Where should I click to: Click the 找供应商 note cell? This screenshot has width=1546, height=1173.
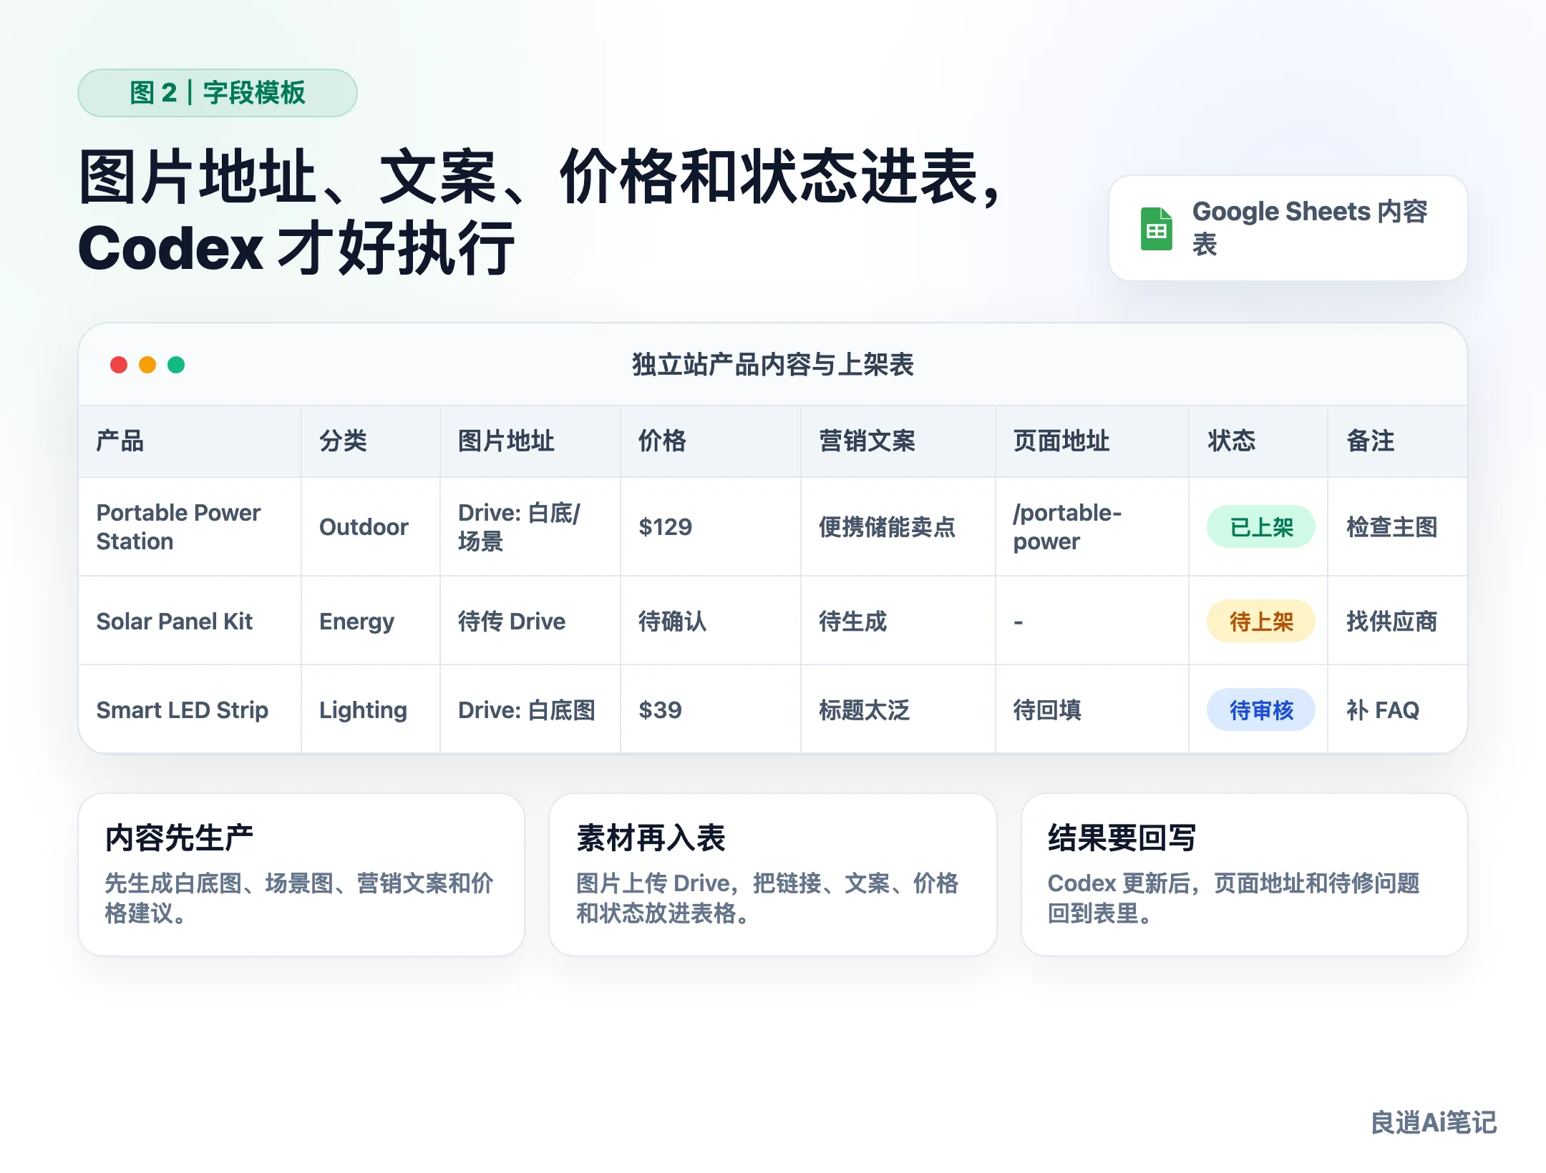coord(1397,621)
